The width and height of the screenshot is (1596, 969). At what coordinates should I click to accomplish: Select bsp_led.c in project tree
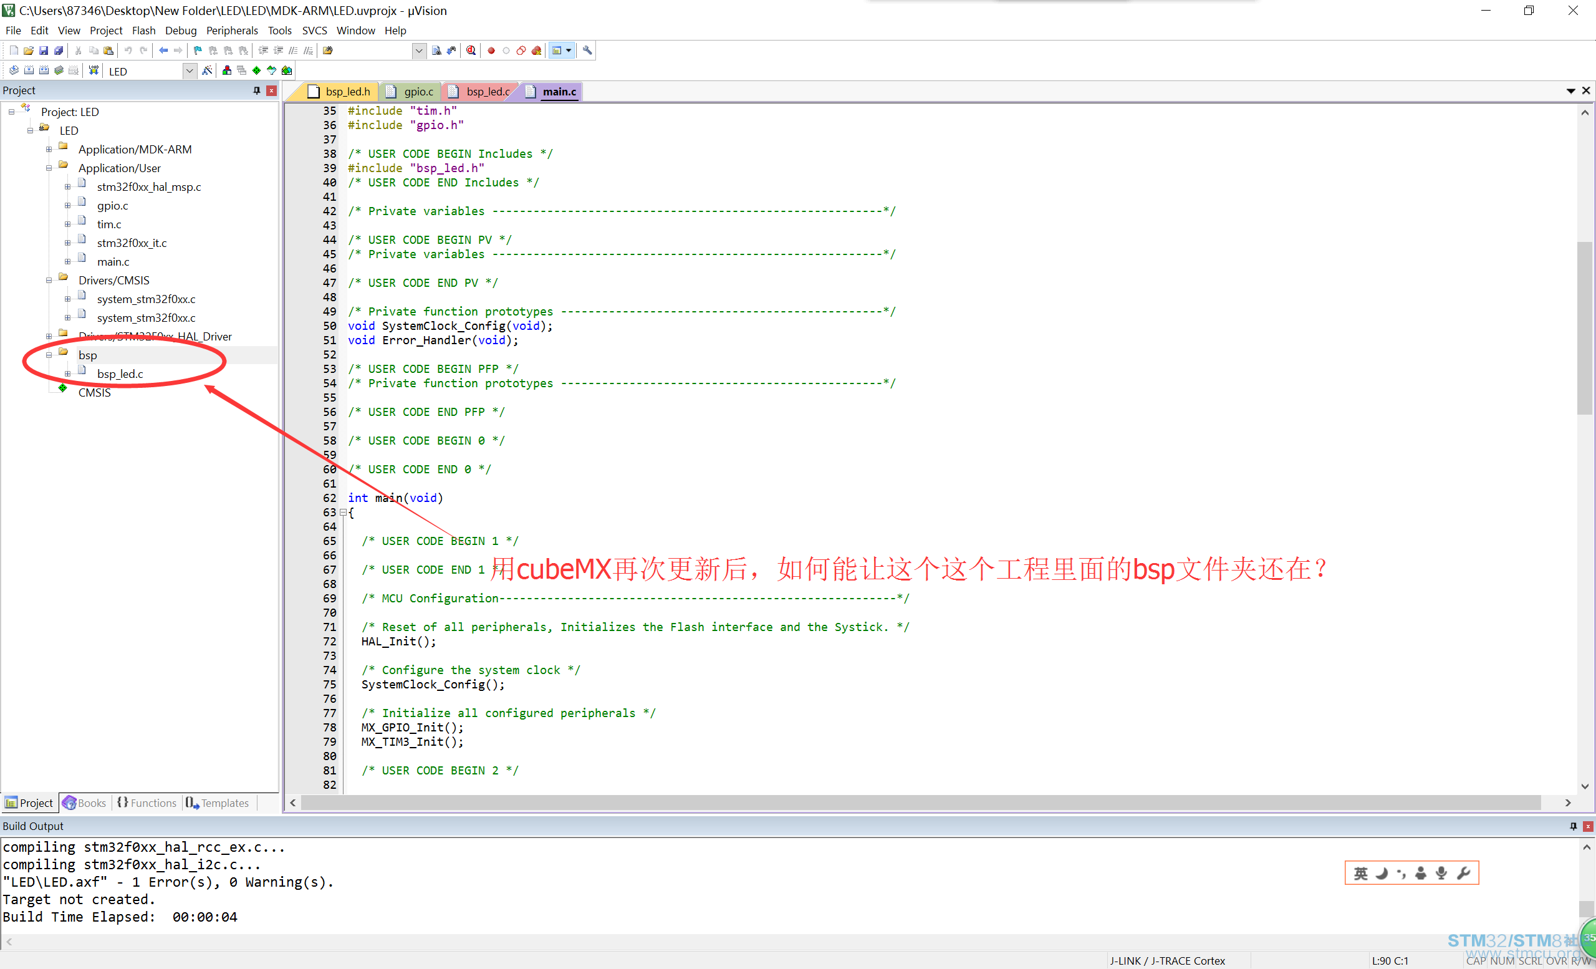click(x=120, y=374)
